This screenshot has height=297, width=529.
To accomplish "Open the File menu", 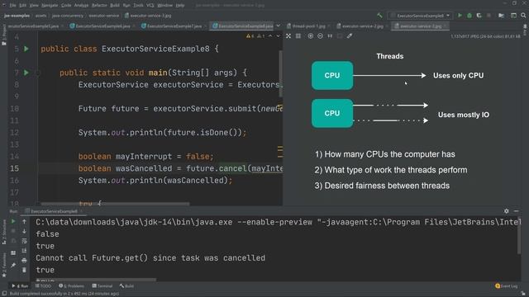I will click(x=13, y=5).
